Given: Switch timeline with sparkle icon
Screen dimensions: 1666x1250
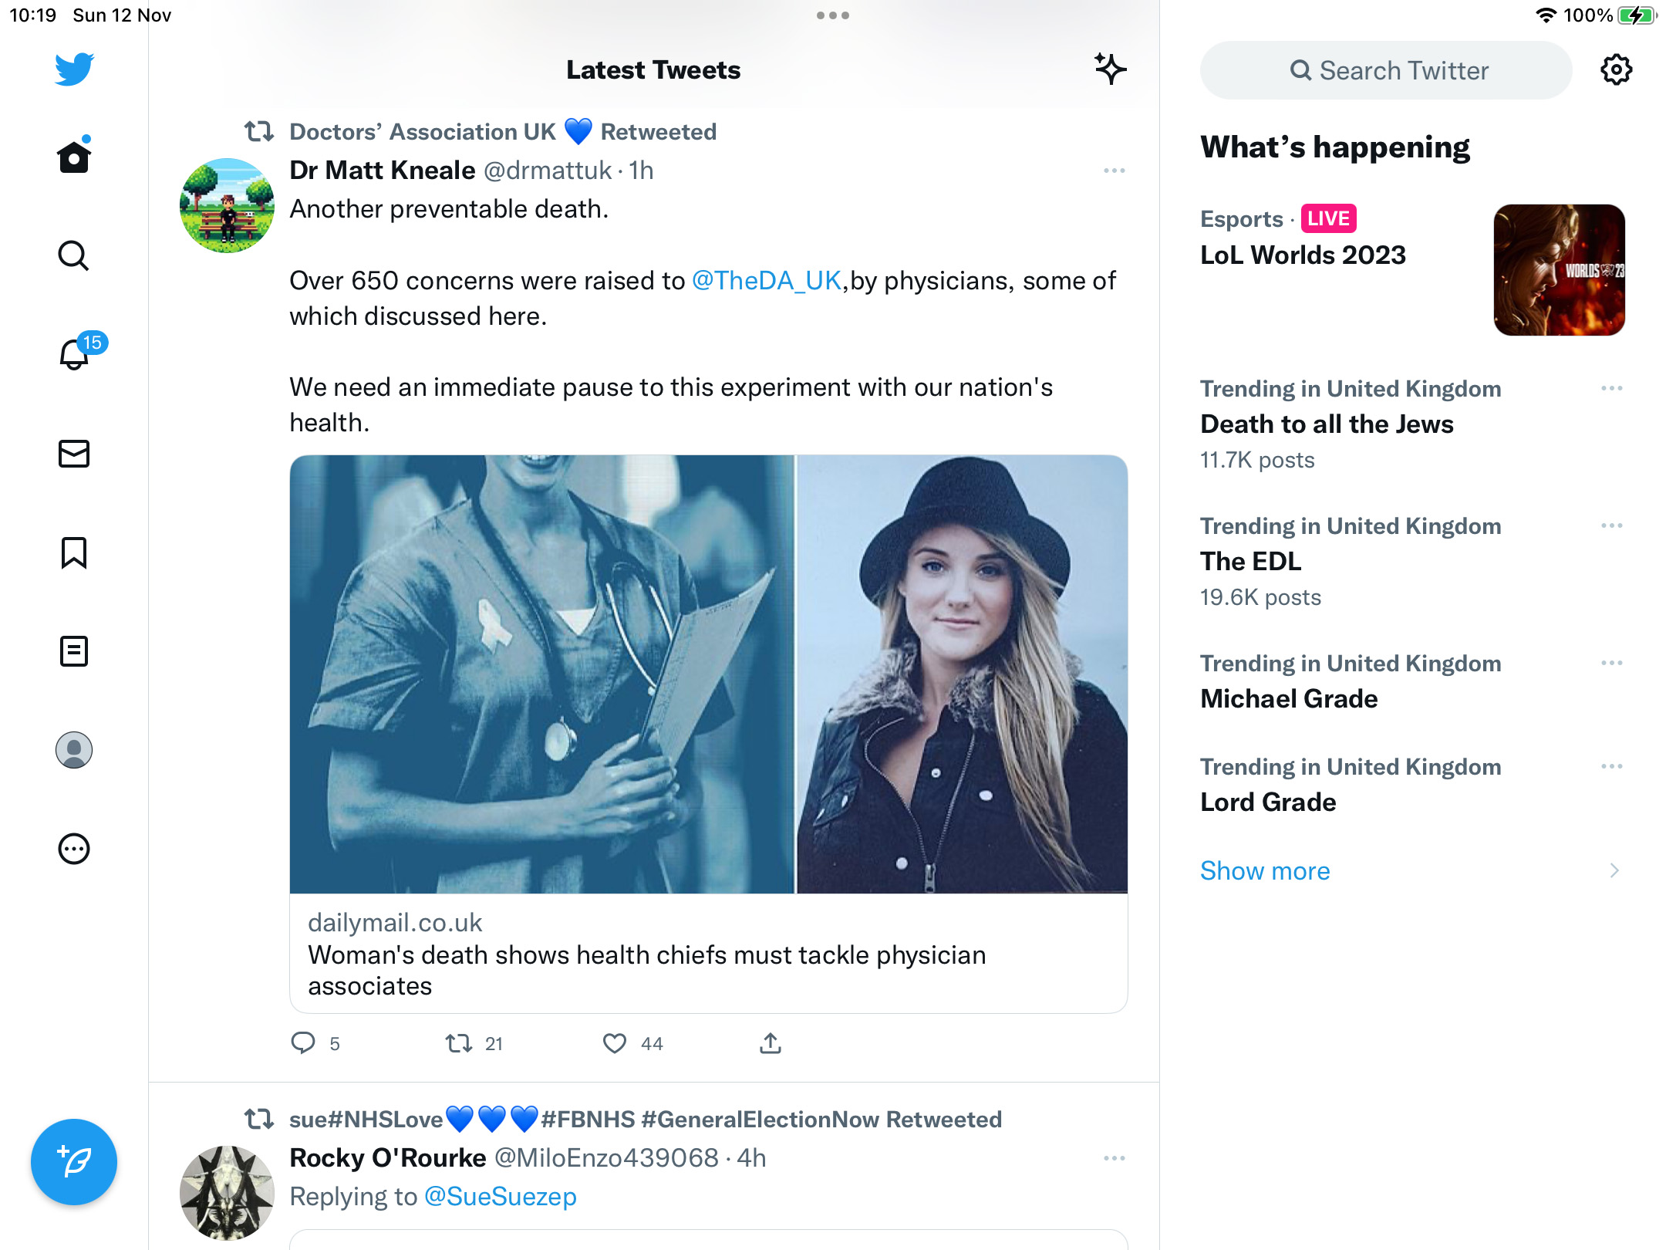Looking at the screenshot, I should coord(1110,69).
